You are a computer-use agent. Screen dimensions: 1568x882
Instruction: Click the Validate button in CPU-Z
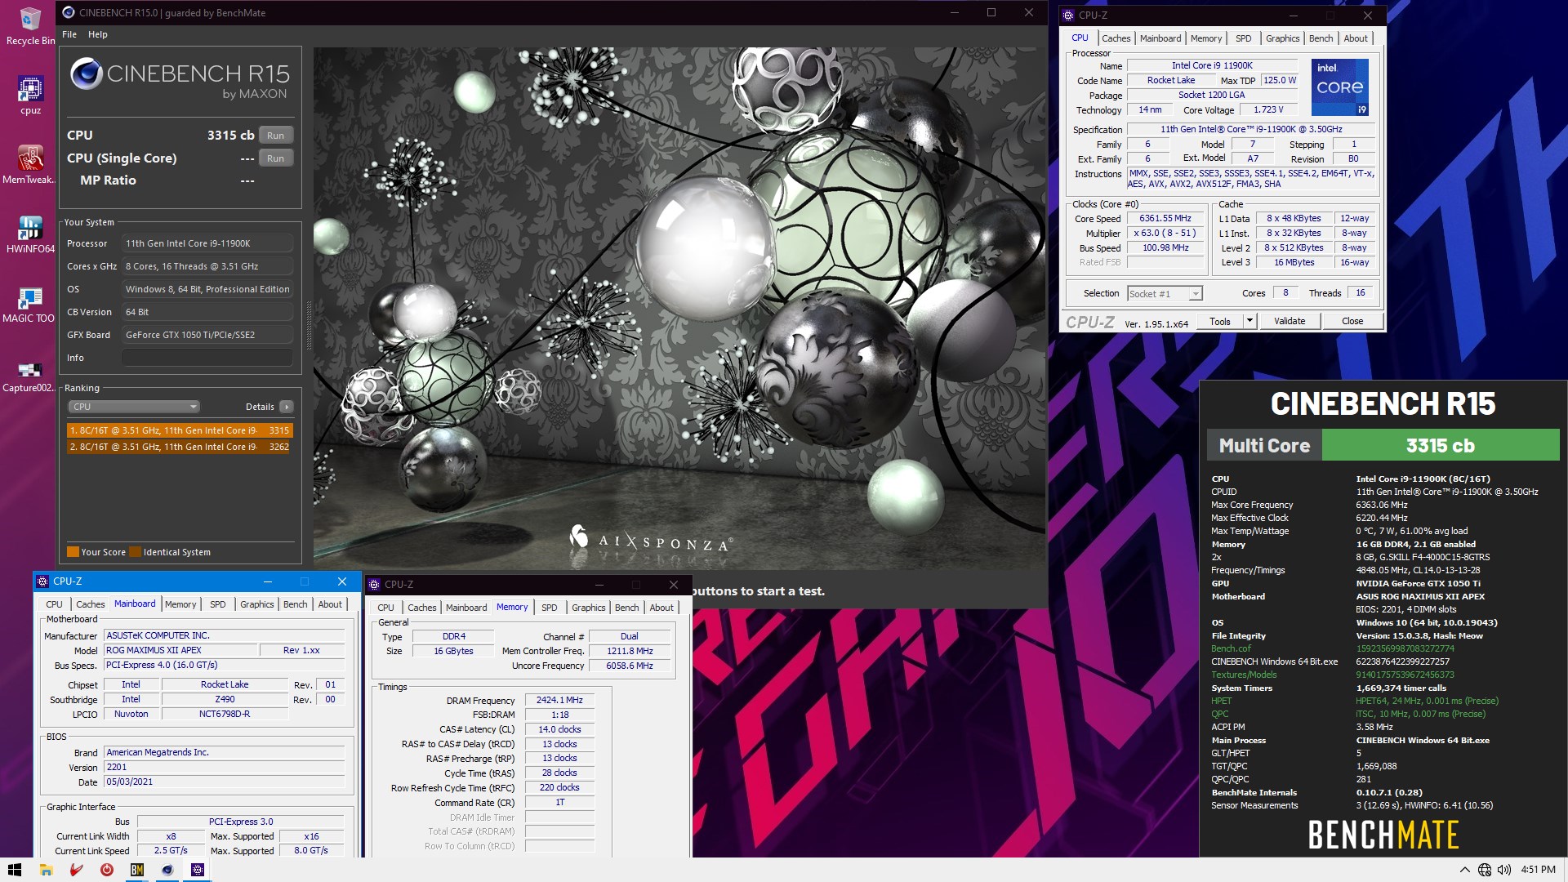[1290, 321]
